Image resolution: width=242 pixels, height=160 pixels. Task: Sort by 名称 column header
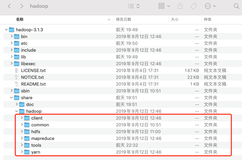[x=20, y=19]
